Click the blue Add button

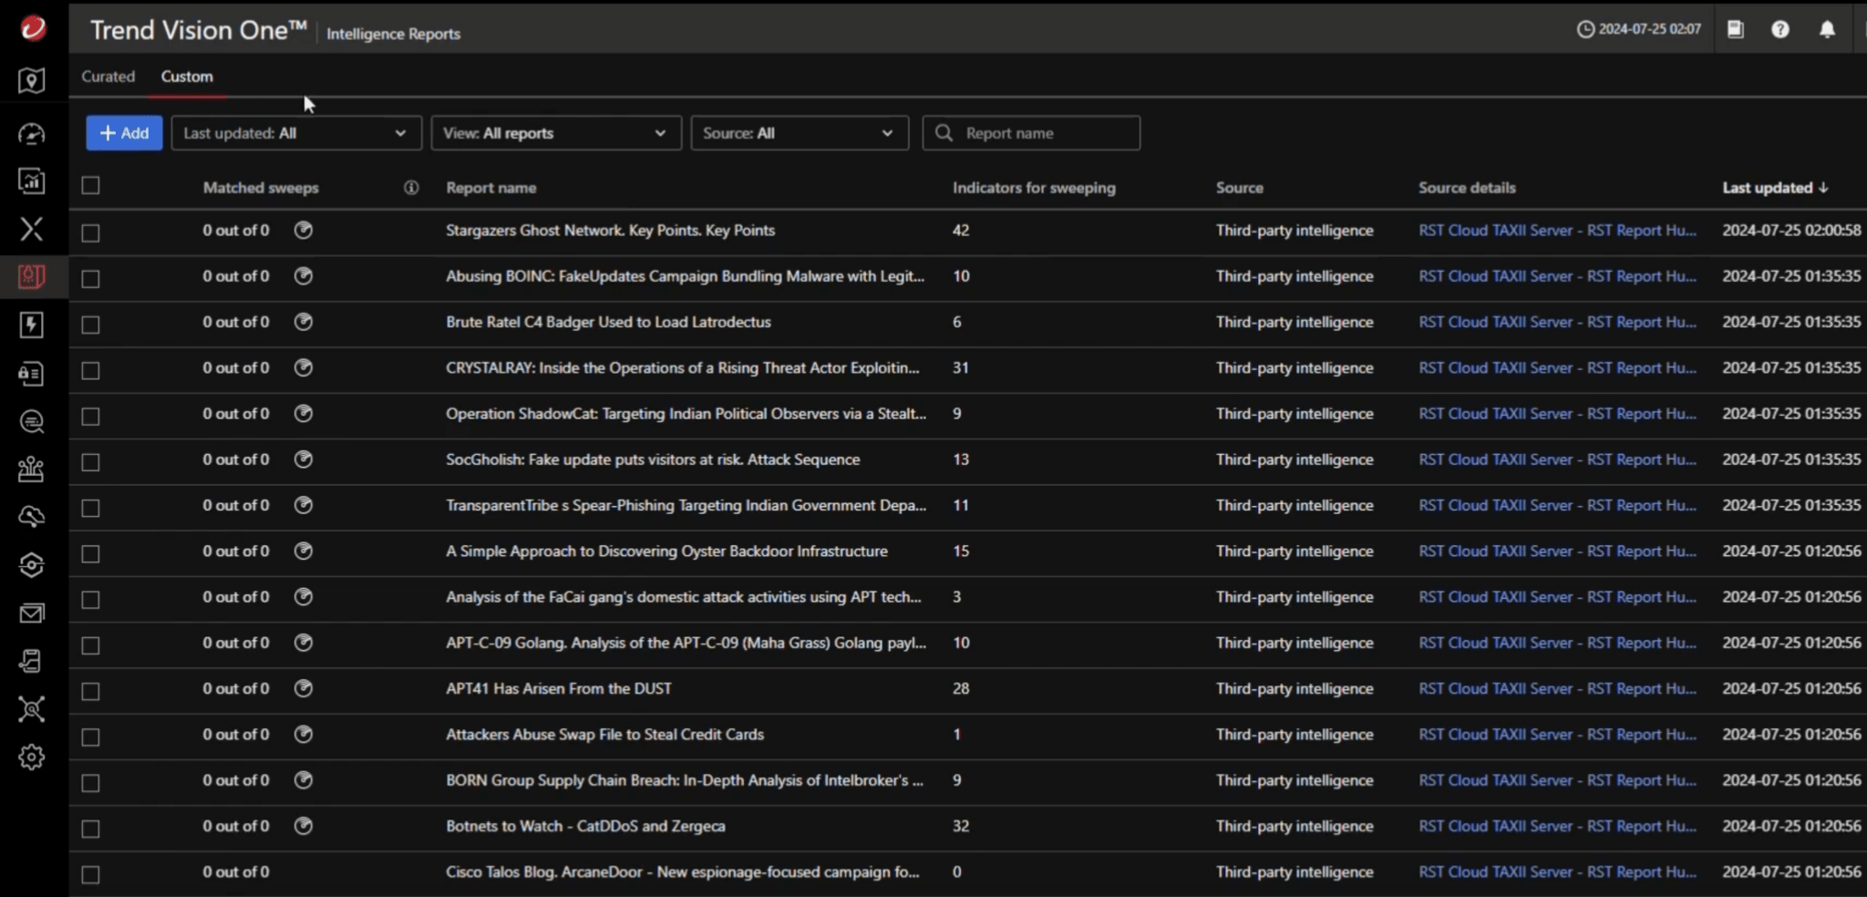124,133
